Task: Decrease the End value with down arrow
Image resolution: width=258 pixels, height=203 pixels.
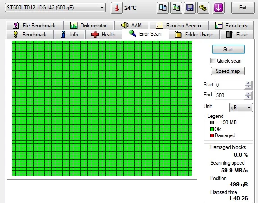Action: click(x=248, y=97)
